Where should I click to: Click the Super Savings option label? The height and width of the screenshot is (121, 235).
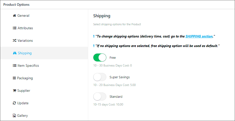click(120, 77)
